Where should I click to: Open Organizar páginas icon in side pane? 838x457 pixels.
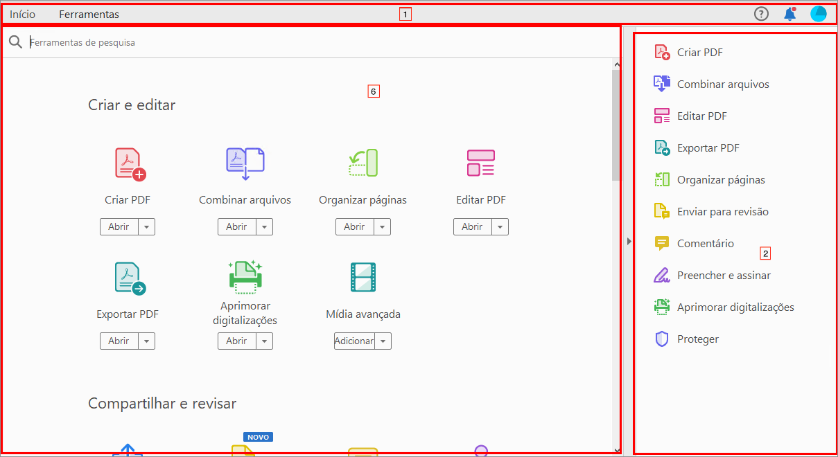(x=662, y=179)
